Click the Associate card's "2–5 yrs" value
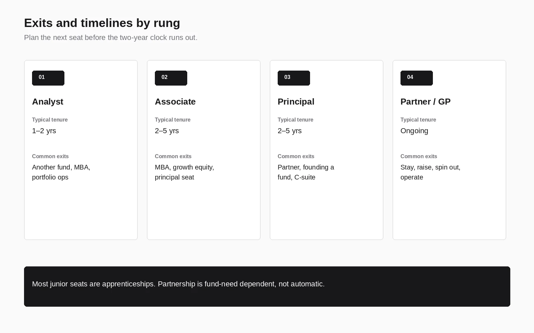The image size is (534, 333). point(167,131)
